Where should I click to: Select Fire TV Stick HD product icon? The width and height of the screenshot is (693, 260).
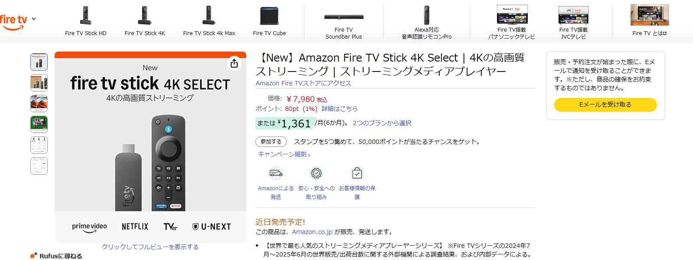(85, 16)
